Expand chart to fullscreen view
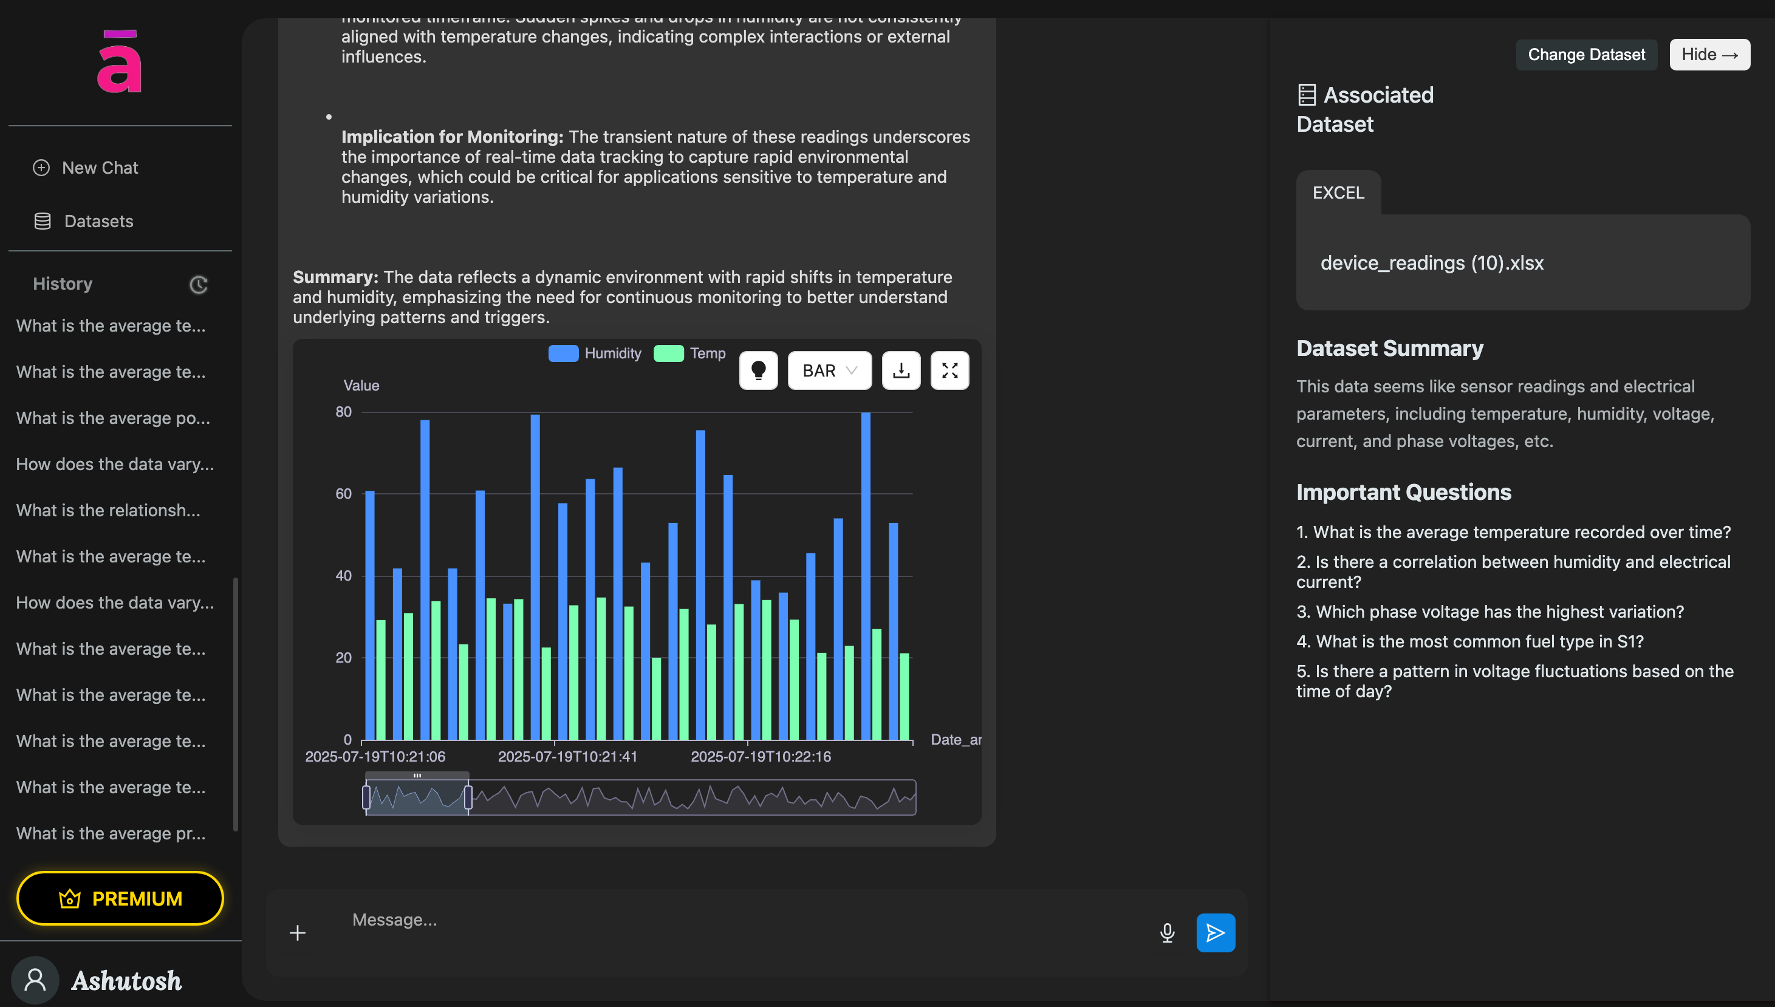 click(949, 370)
